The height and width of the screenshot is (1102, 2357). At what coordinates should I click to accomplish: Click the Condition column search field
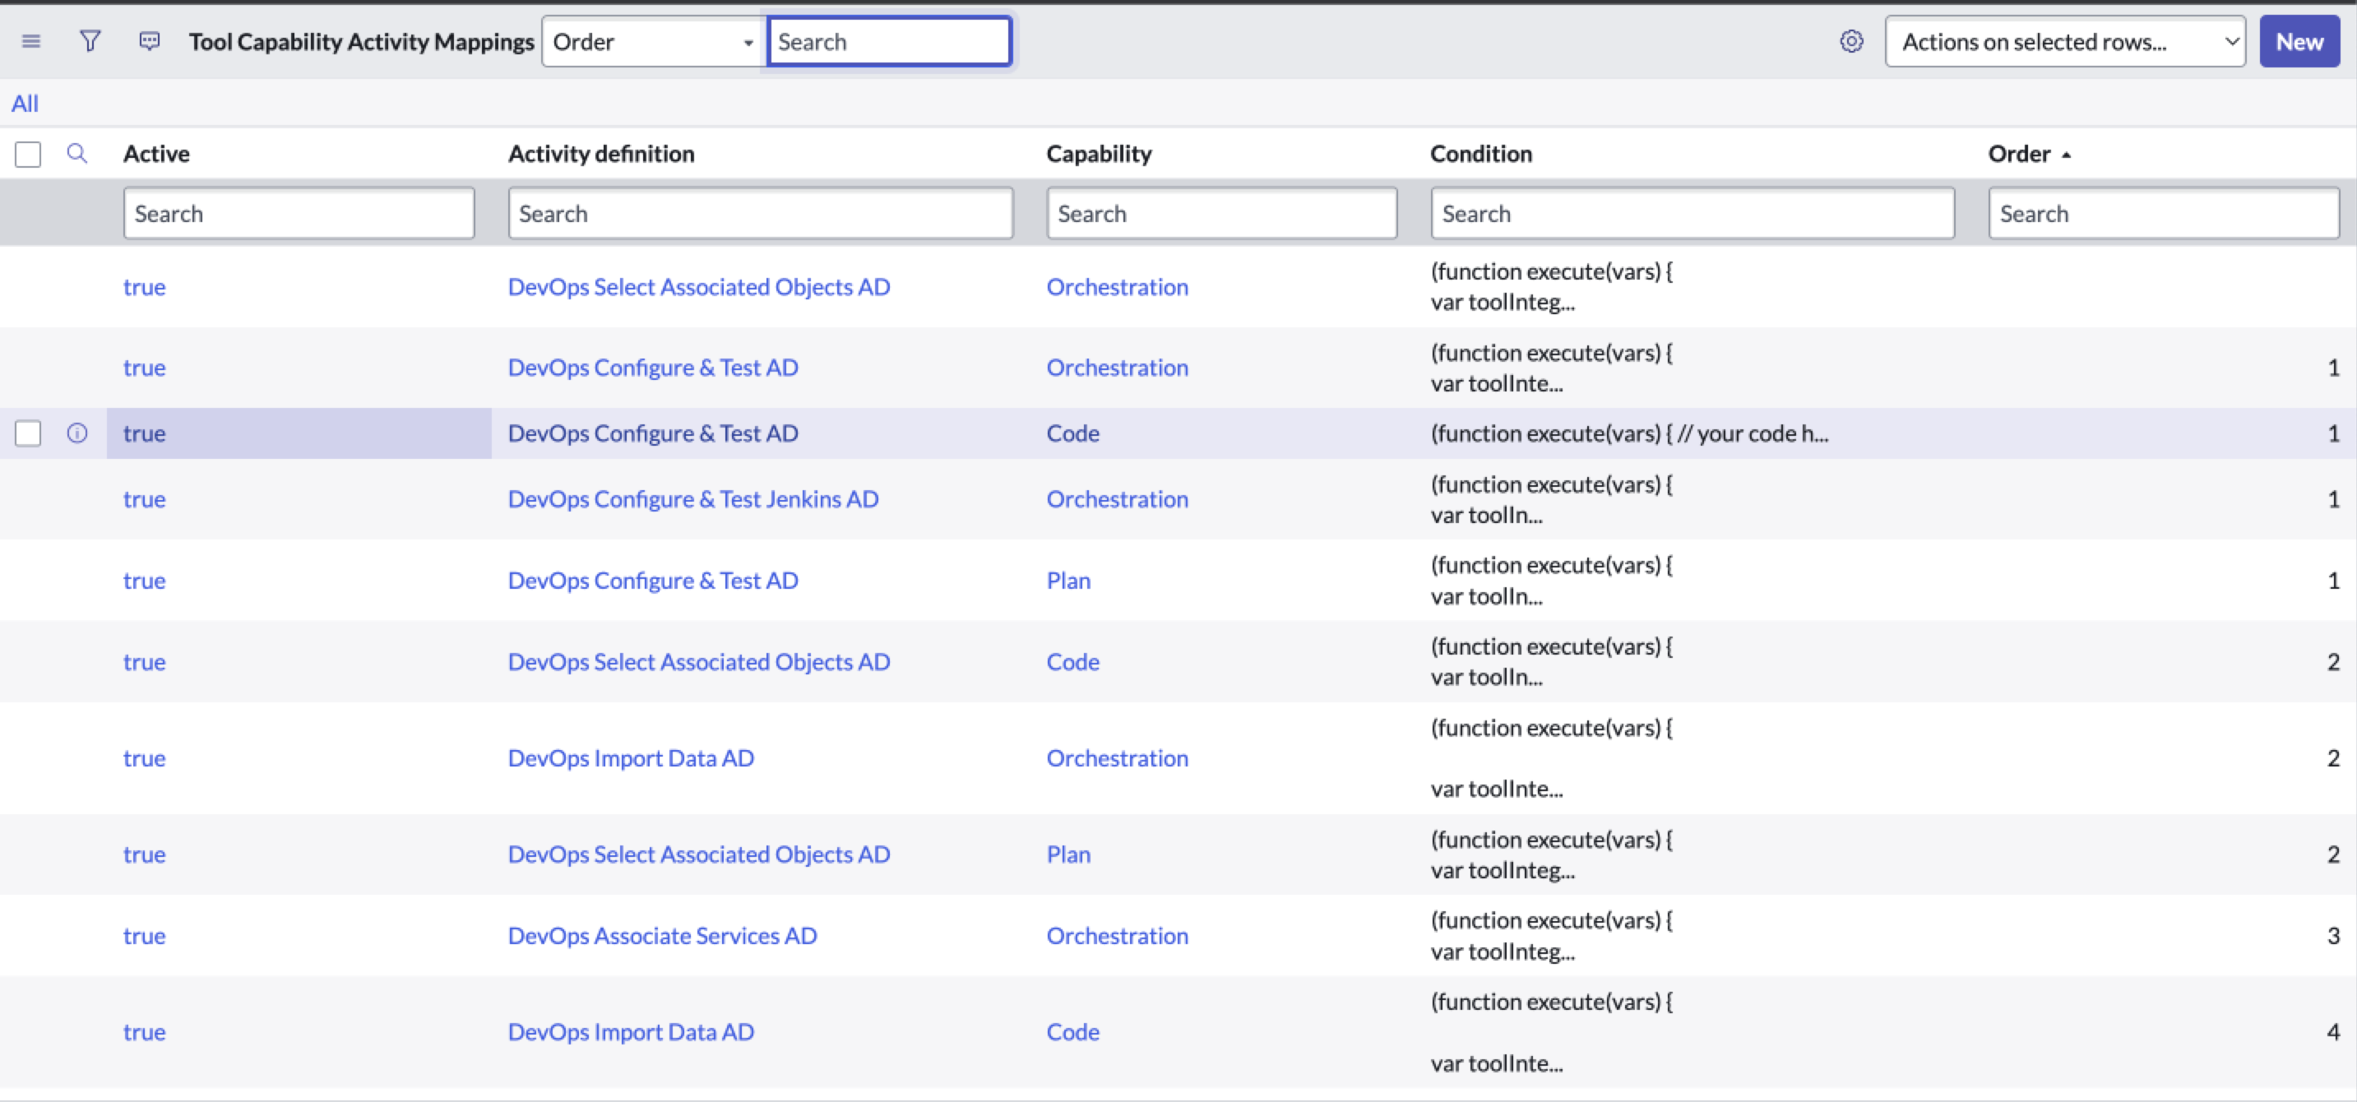coord(1693,213)
